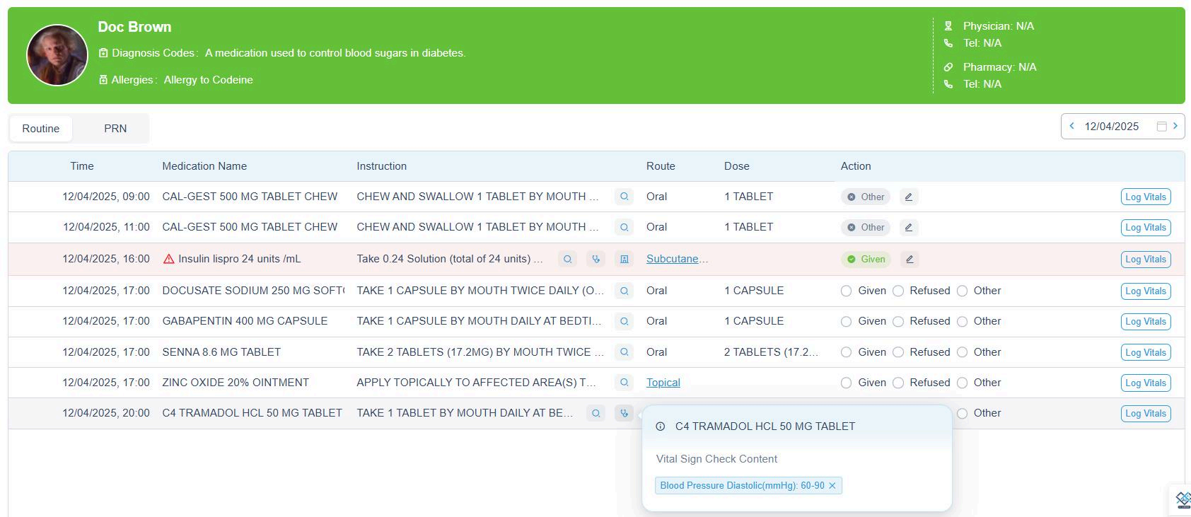Advance to next date using right chevron

pyautogui.click(x=1175, y=127)
